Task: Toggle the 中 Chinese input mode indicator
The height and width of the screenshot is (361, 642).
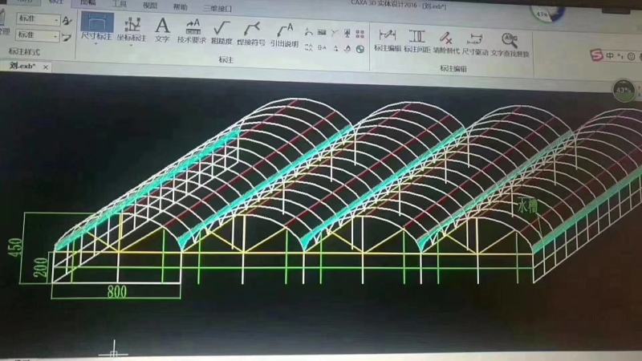Action: pyautogui.click(x=611, y=55)
